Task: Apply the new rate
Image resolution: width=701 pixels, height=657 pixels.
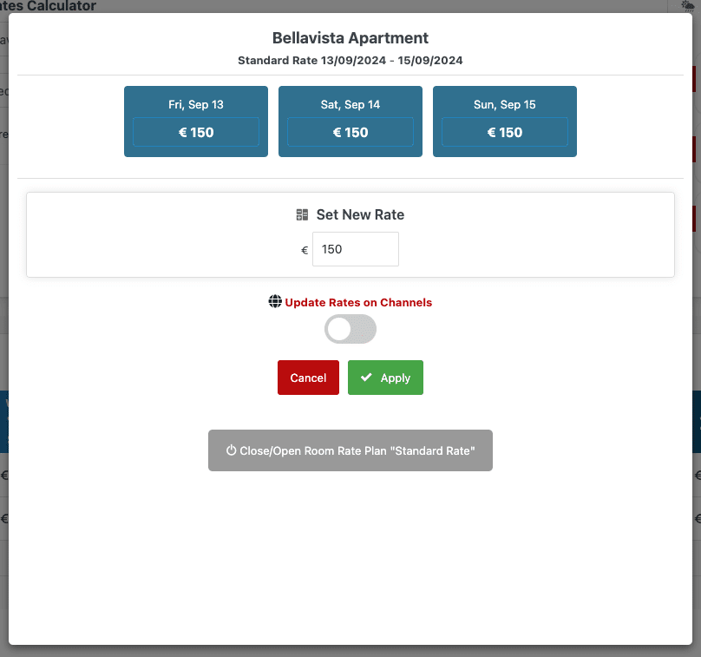Action: (385, 378)
